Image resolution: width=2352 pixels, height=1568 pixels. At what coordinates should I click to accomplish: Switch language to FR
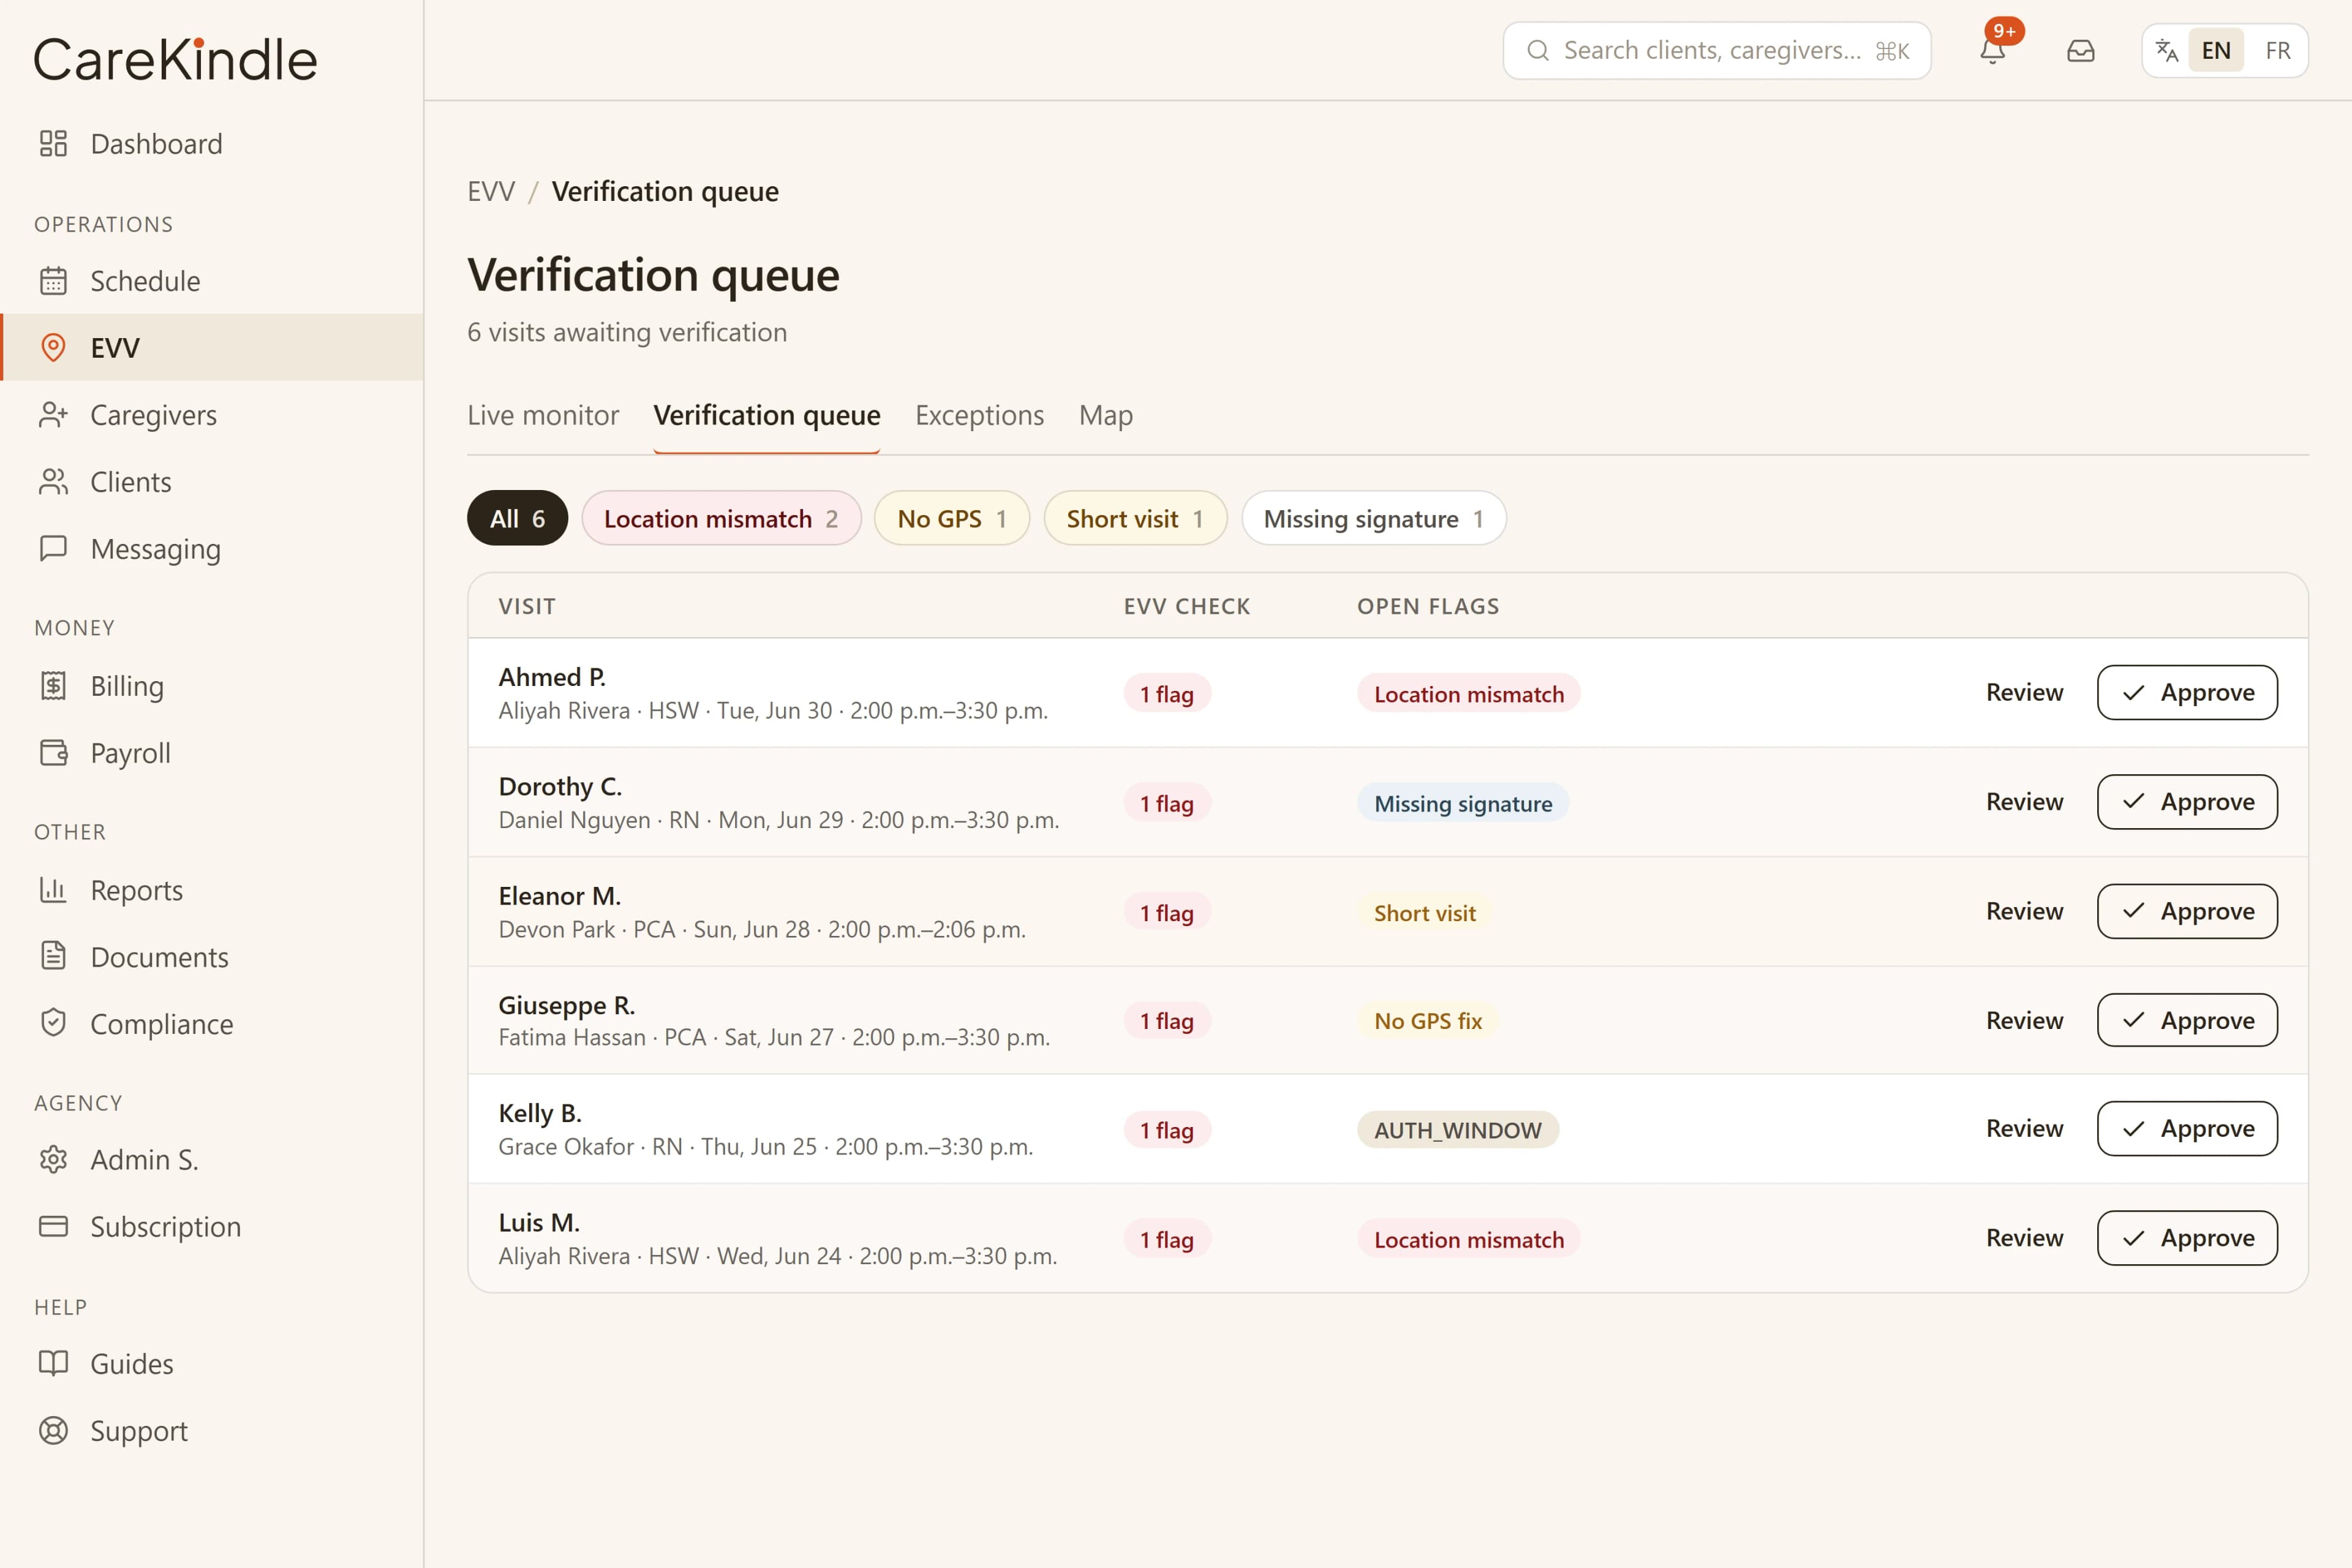pyautogui.click(x=2278, y=50)
